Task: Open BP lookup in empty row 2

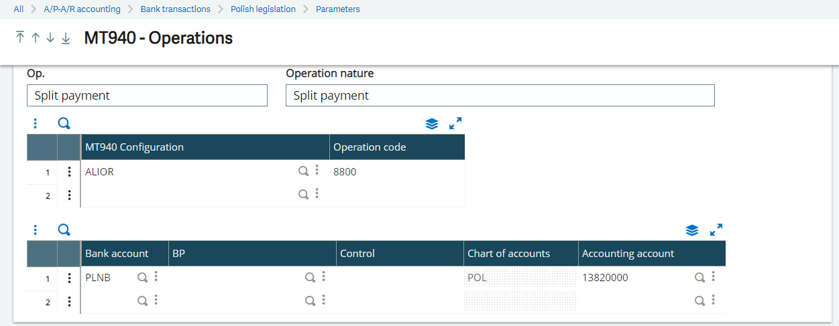Action: [310, 301]
